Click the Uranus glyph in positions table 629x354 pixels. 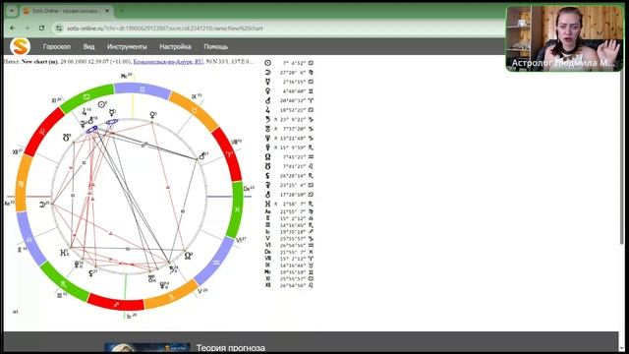pos(267,129)
